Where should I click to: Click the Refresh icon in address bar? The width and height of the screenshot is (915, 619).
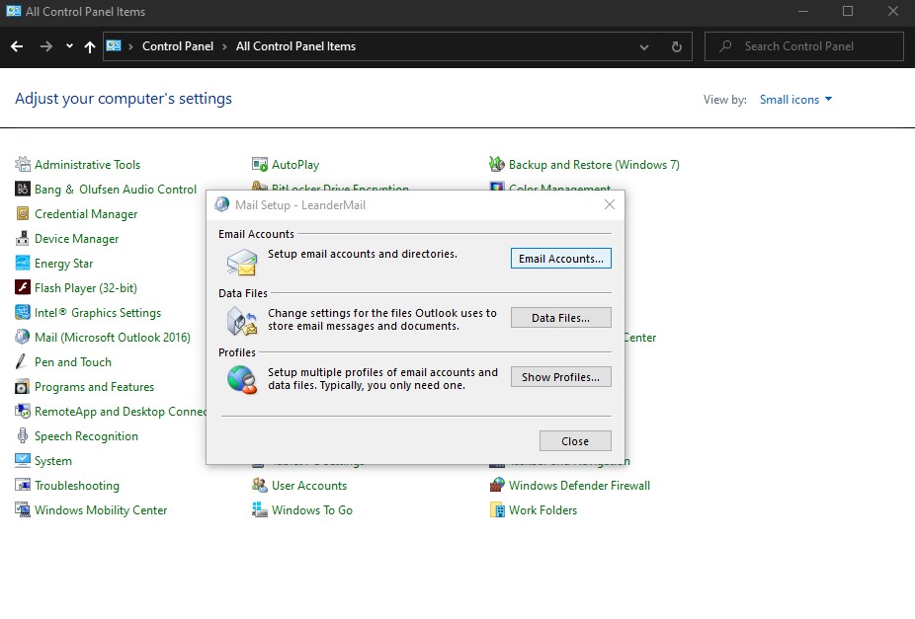[676, 46]
